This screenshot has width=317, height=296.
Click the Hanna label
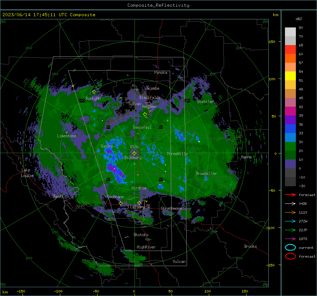pyautogui.click(x=246, y=157)
